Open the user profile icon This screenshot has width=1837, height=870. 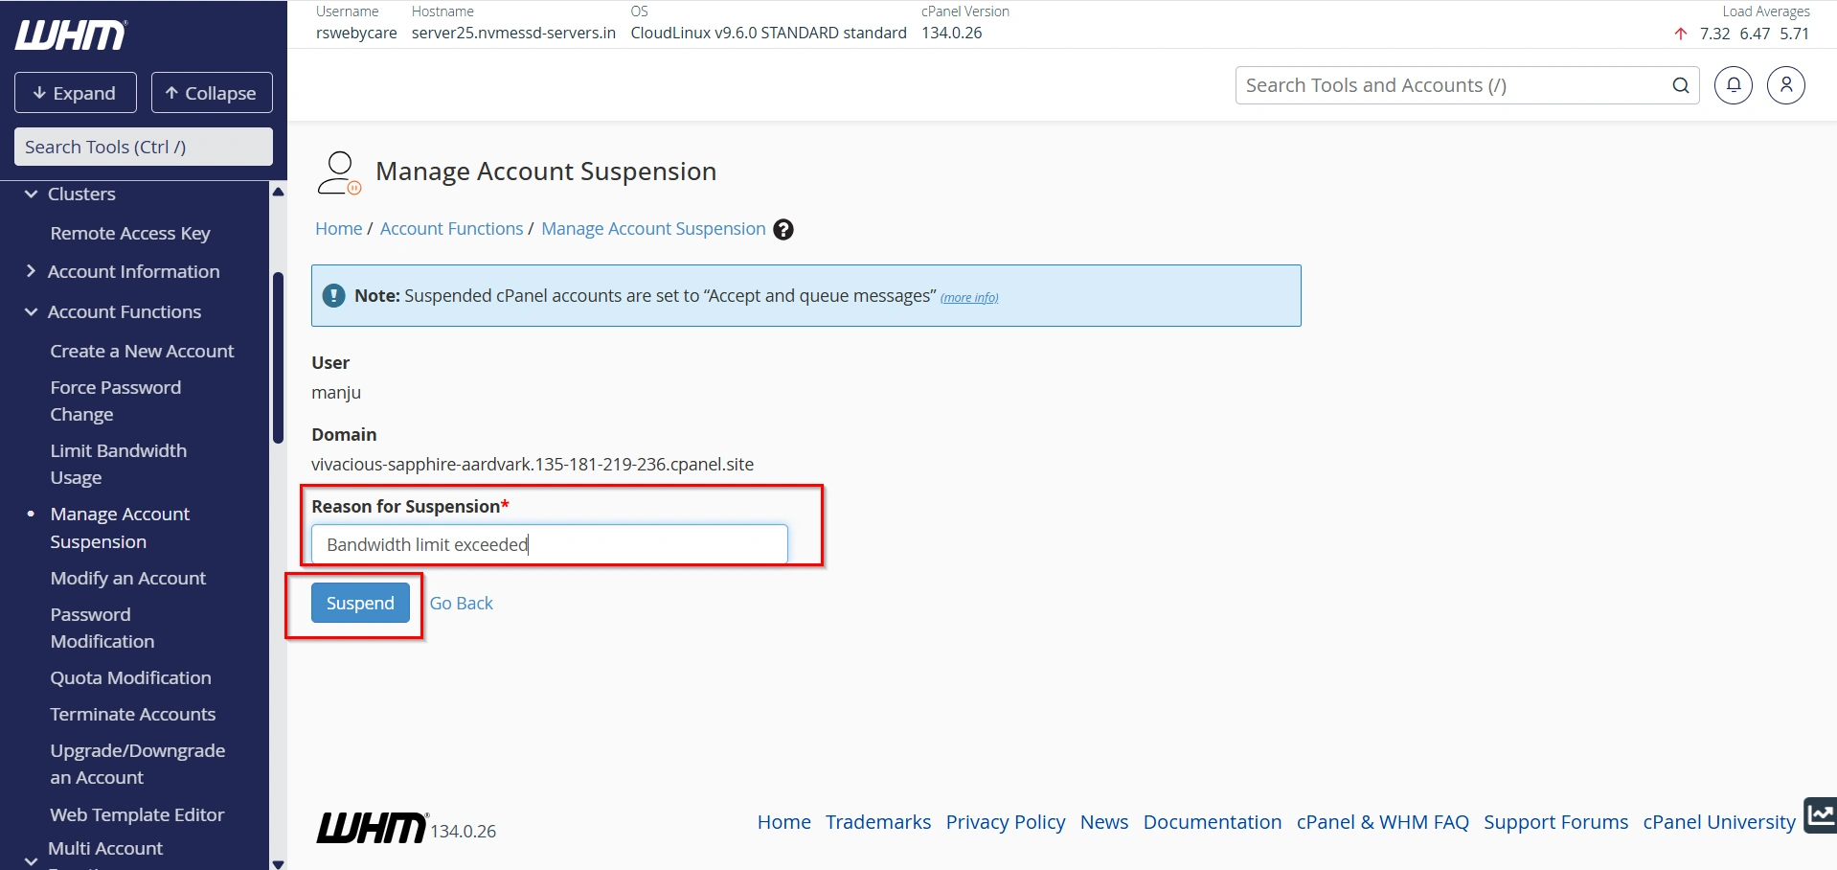point(1786,85)
